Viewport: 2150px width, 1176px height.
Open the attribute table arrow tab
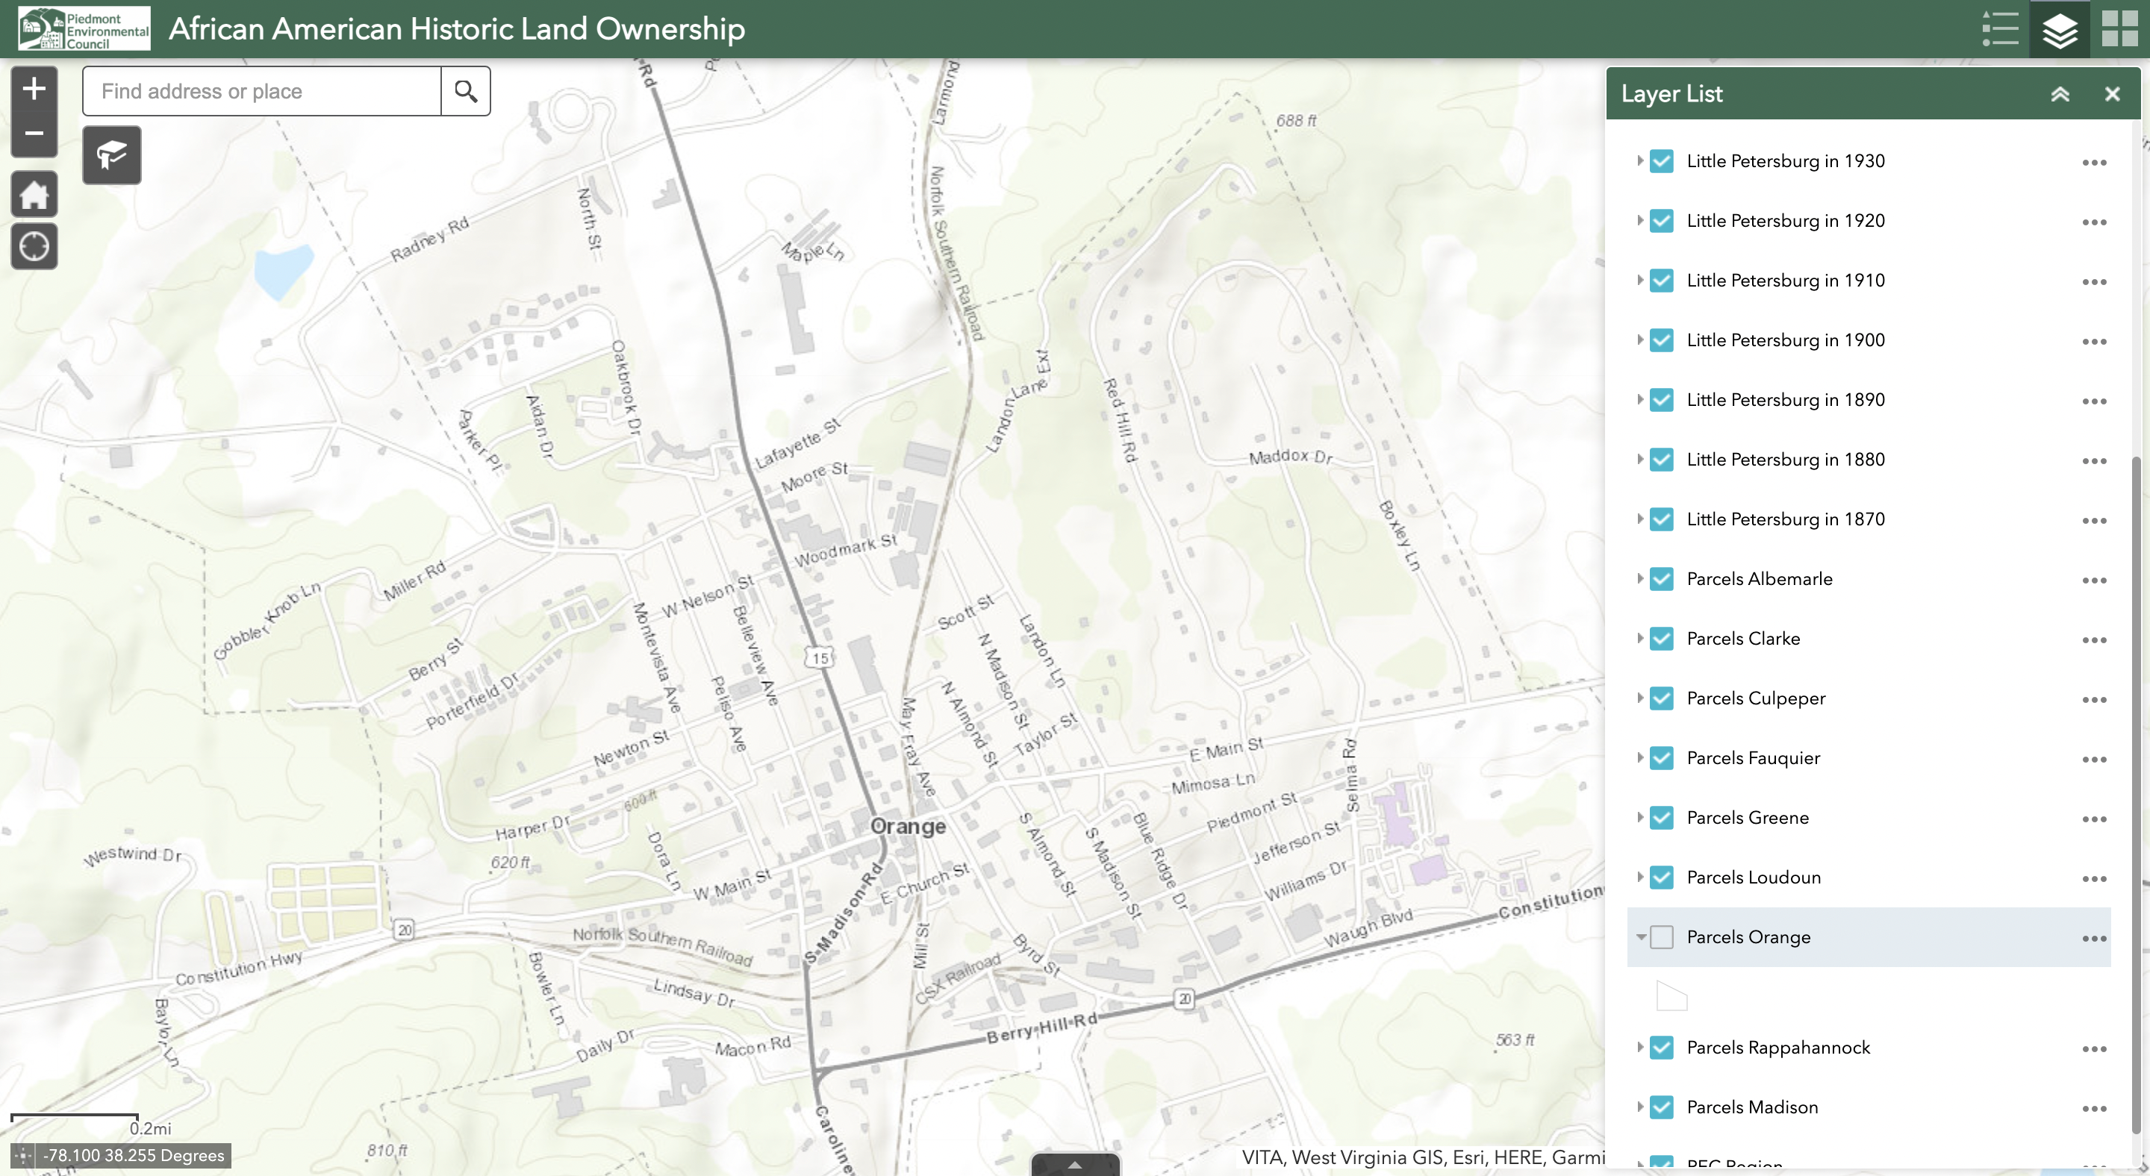pos(1075,1164)
